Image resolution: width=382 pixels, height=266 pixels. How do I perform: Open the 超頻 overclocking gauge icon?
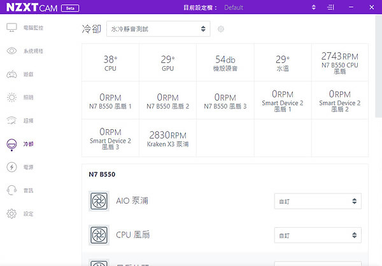pyautogui.click(x=11, y=120)
